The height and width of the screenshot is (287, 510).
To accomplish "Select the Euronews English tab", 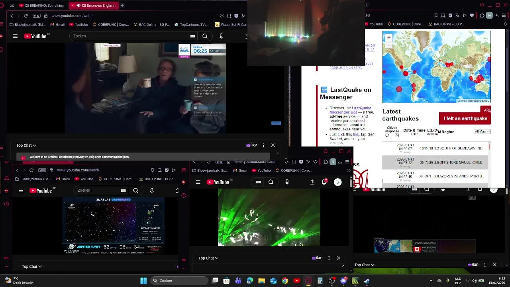I will (93, 6).
